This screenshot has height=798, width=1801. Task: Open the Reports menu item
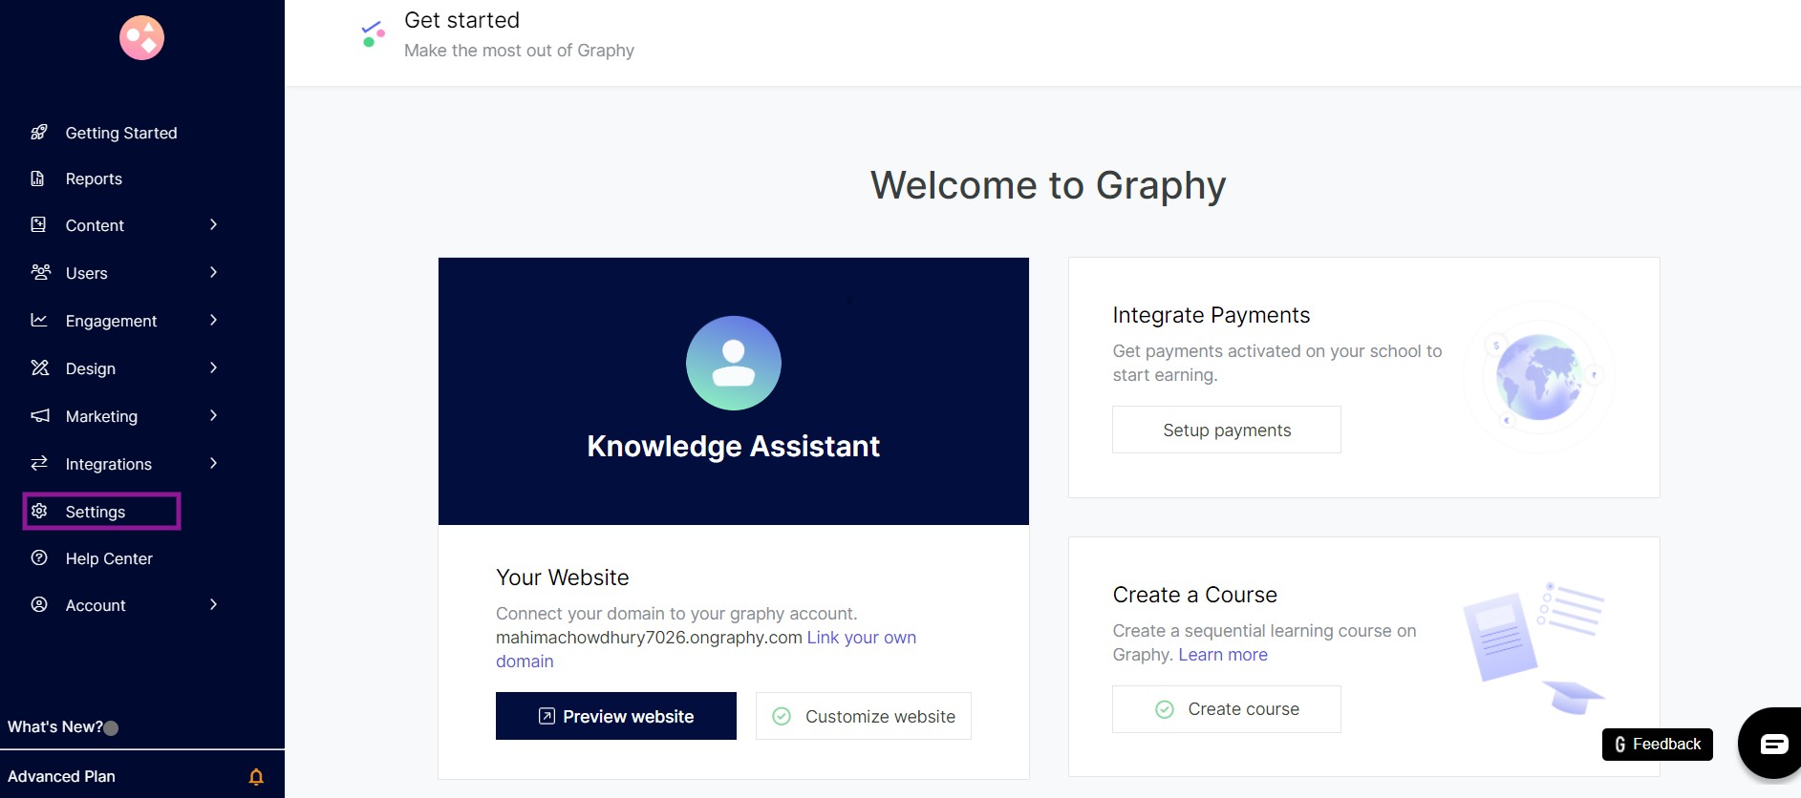[94, 178]
